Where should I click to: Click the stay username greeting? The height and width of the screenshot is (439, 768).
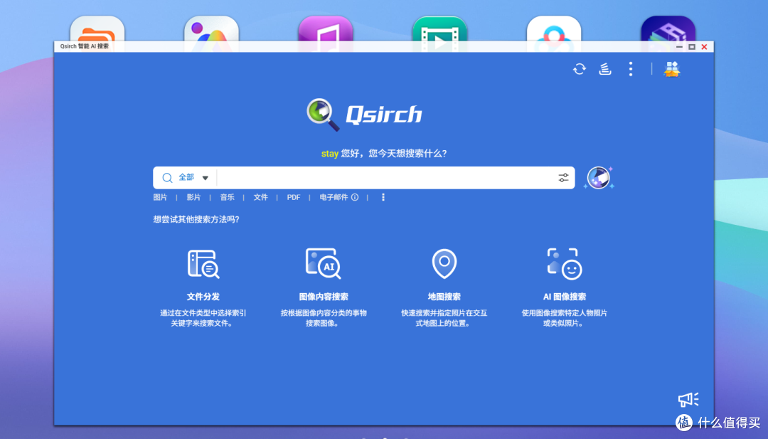pos(330,154)
